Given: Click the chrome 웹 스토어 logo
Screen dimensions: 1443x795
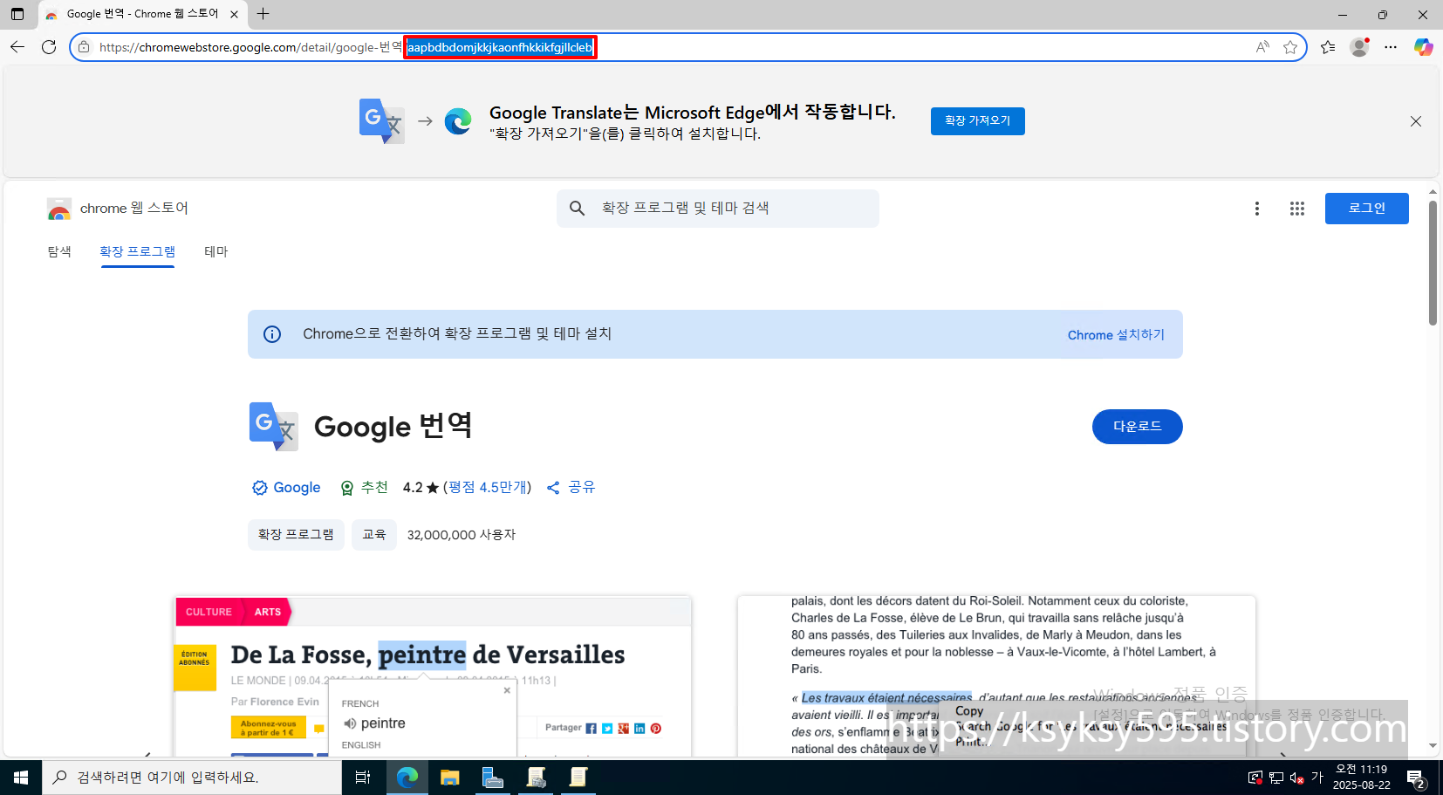Looking at the screenshot, I should coord(117,209).
